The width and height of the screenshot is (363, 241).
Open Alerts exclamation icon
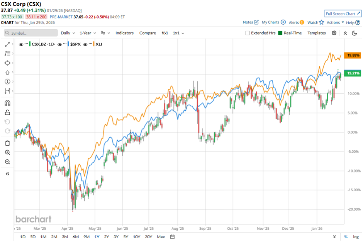click(302, 22)
